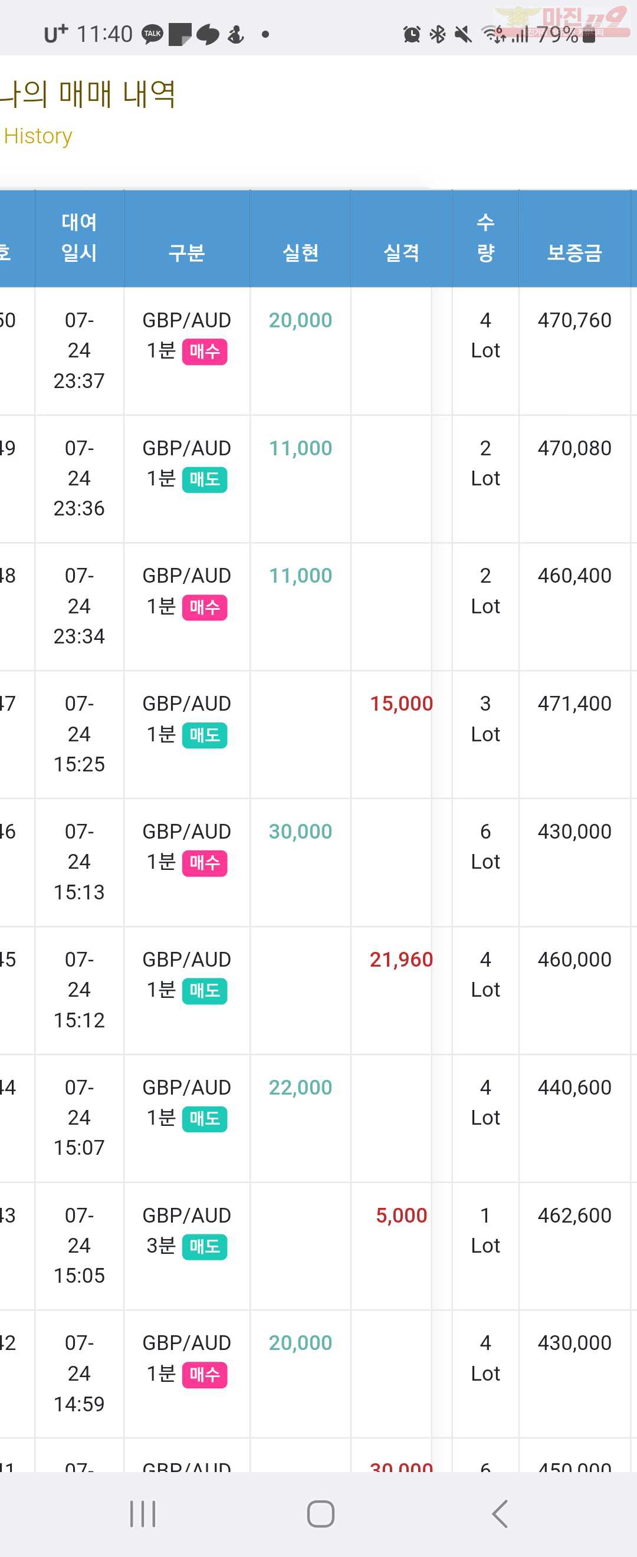
Task: Click the 07-24 15:12 date cell
Action: point(79,990)
